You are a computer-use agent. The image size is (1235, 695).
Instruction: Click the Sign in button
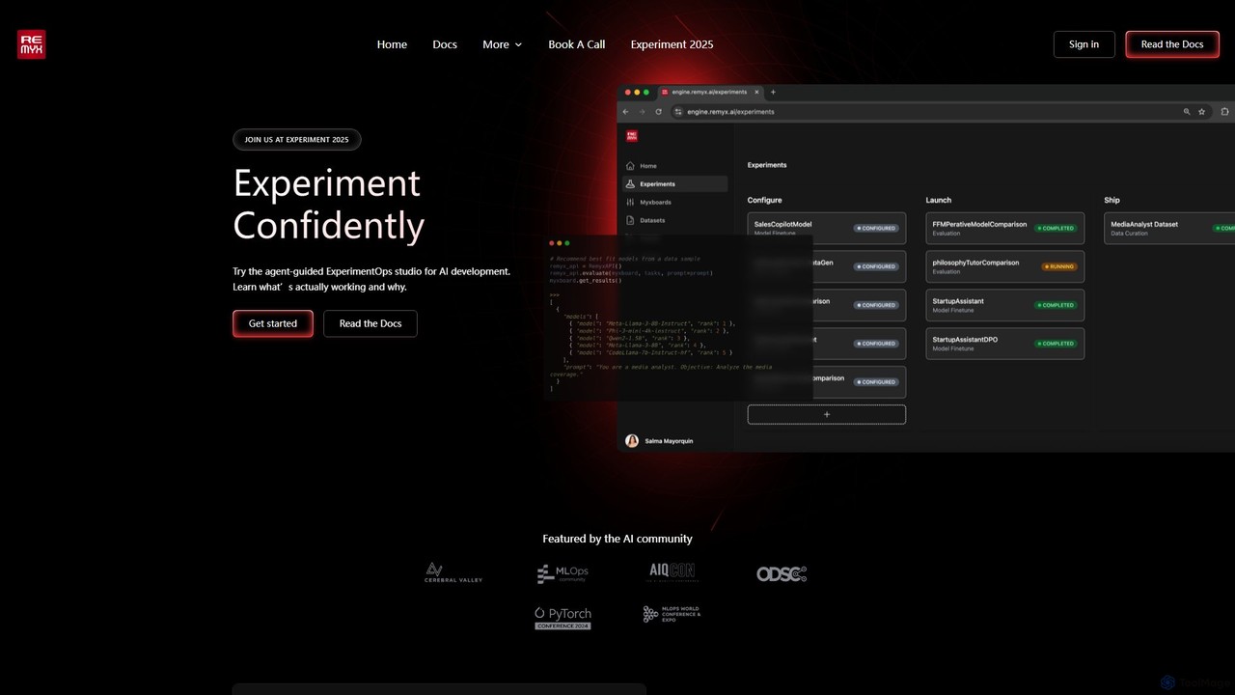pos(1084,44)
